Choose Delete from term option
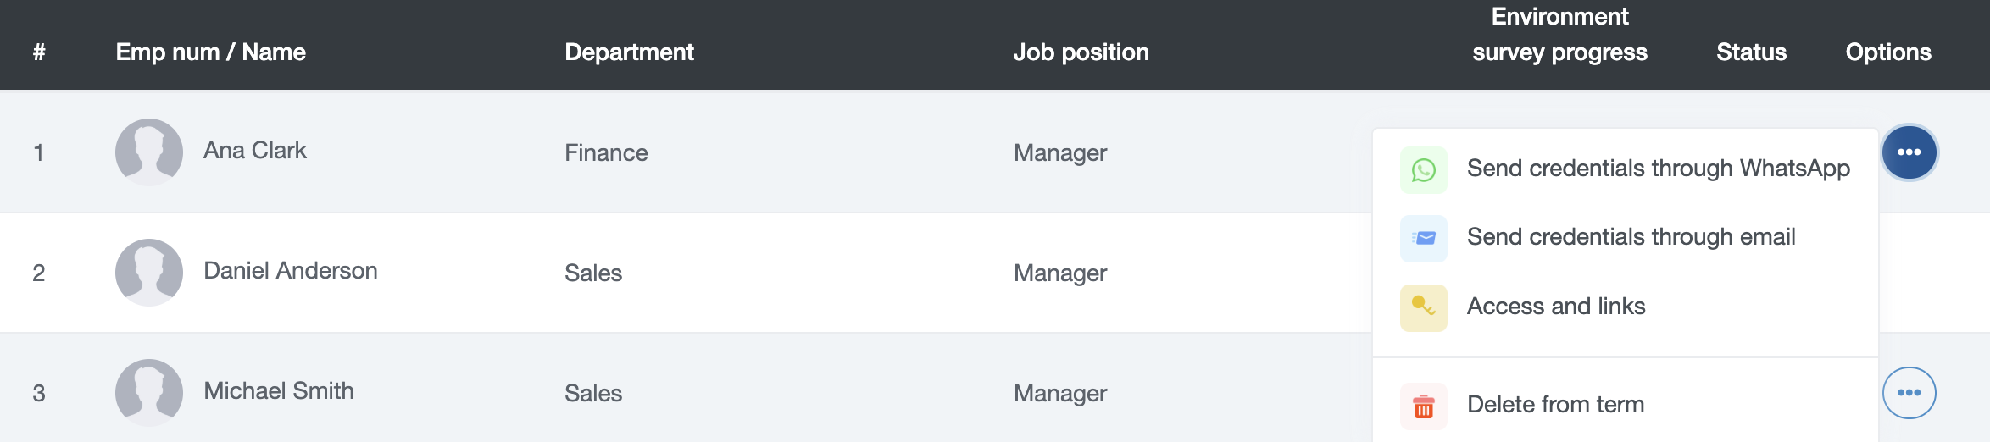Screen dimensions: 1990x442 tap(1556, 404)
